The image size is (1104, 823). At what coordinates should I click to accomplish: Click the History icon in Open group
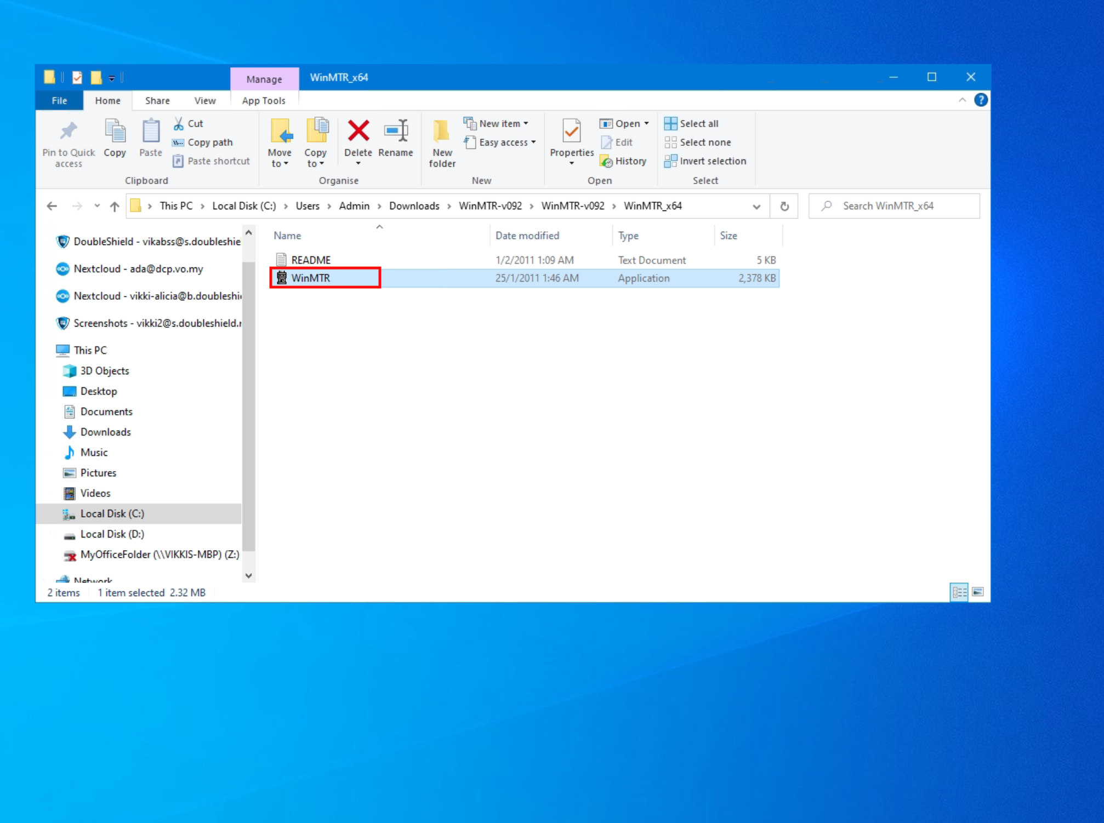tap(606, 161)
